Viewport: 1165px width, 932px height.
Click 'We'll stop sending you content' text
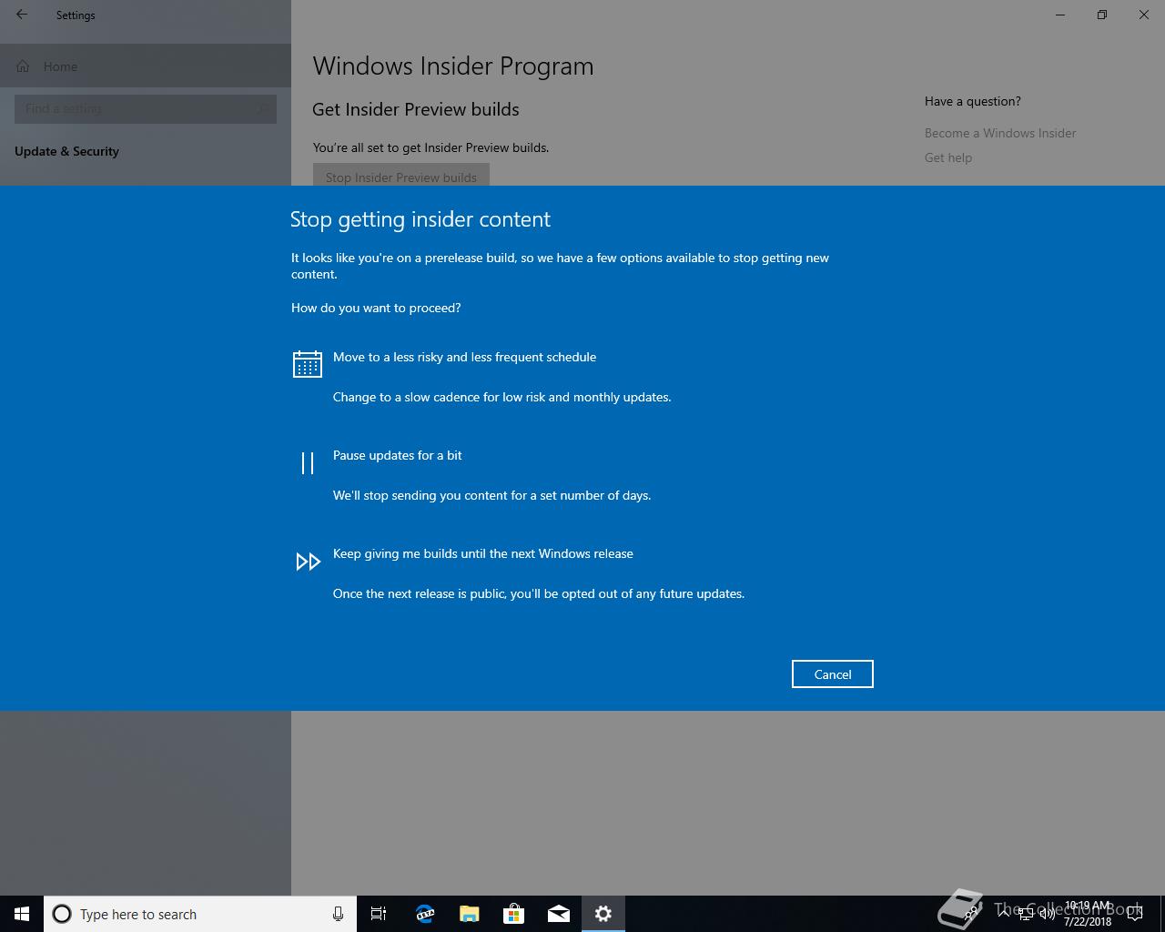click(x=491, y=495)
